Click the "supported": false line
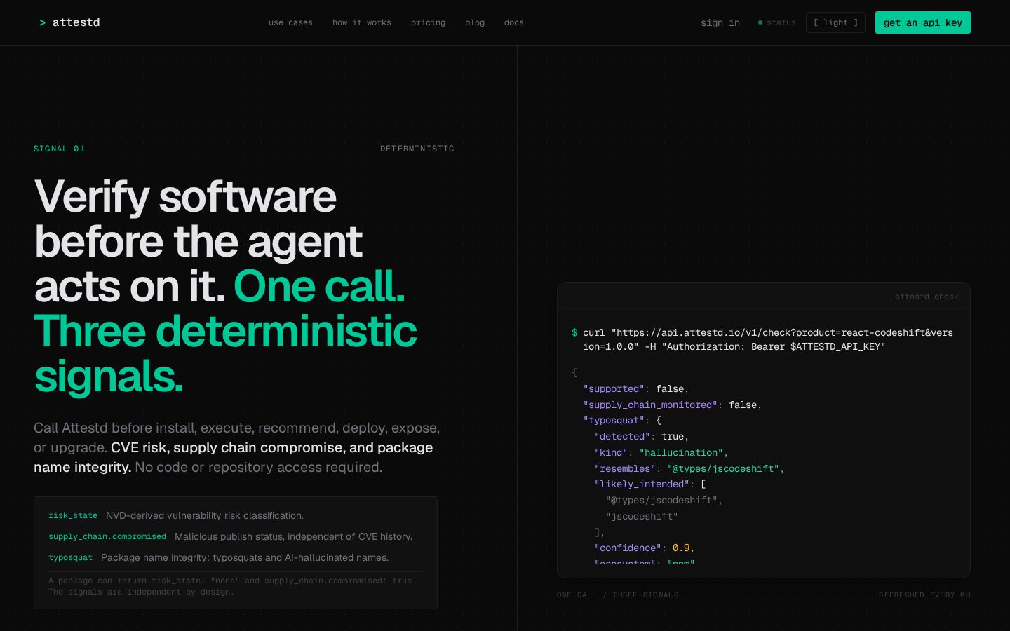The width and height of the screenshot is (1010, 631). click(636, 388)
